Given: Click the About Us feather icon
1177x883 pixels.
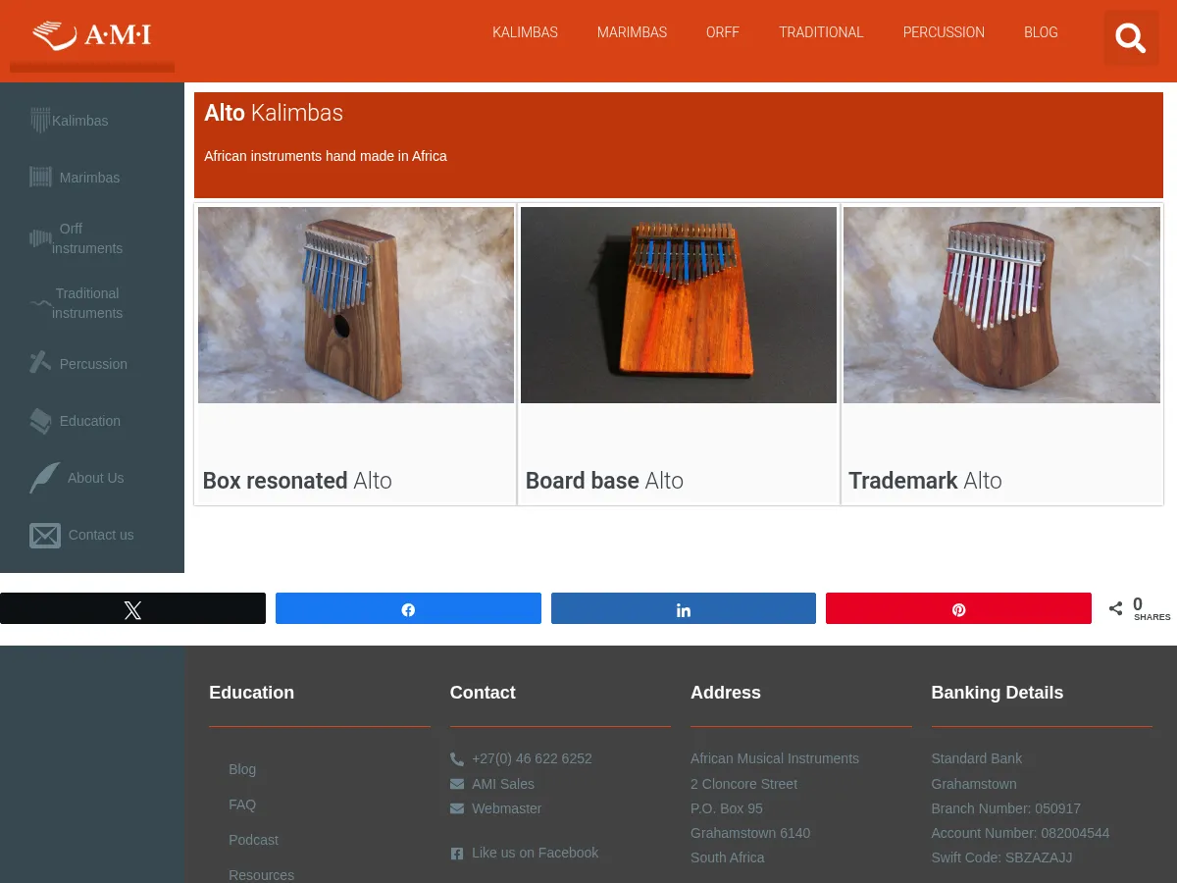Looking at the screenshot, I should (44, 478).
